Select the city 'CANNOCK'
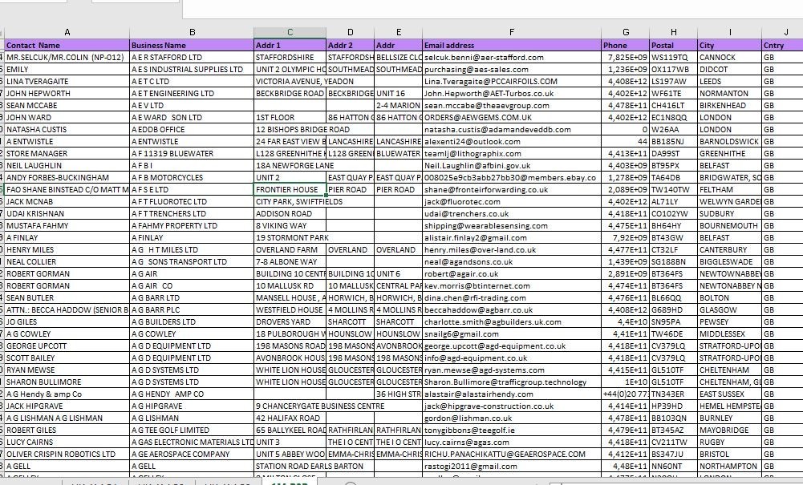Viewport: 803px width, 485px height. (730, 57)
